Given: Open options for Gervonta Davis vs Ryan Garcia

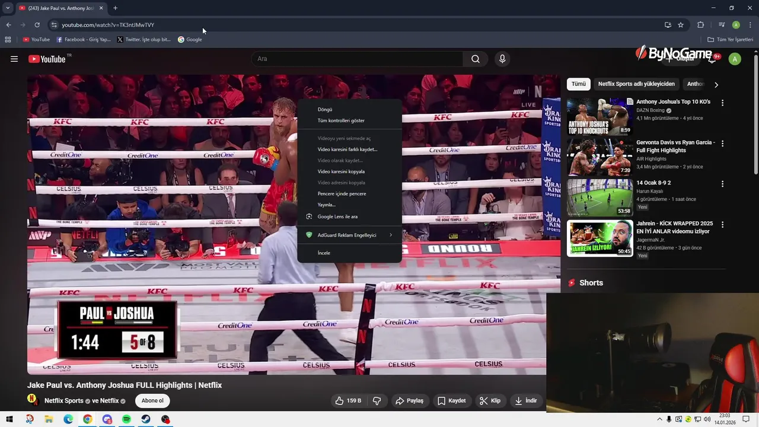Looking at the screenshot, I should pos(722,144).
